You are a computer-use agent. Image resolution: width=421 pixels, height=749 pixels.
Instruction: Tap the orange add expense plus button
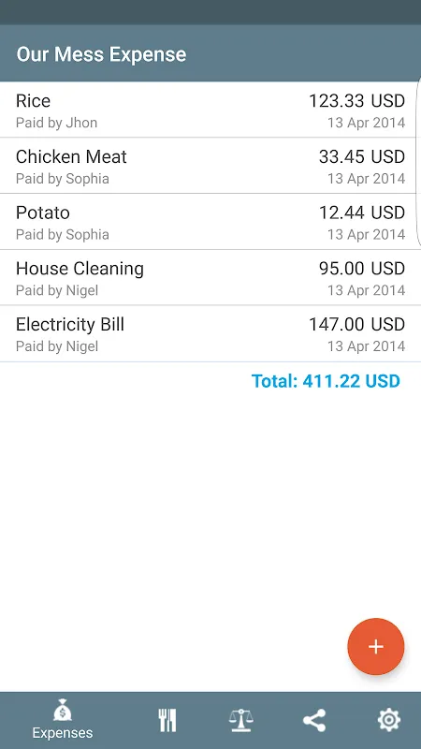[376, 646]
